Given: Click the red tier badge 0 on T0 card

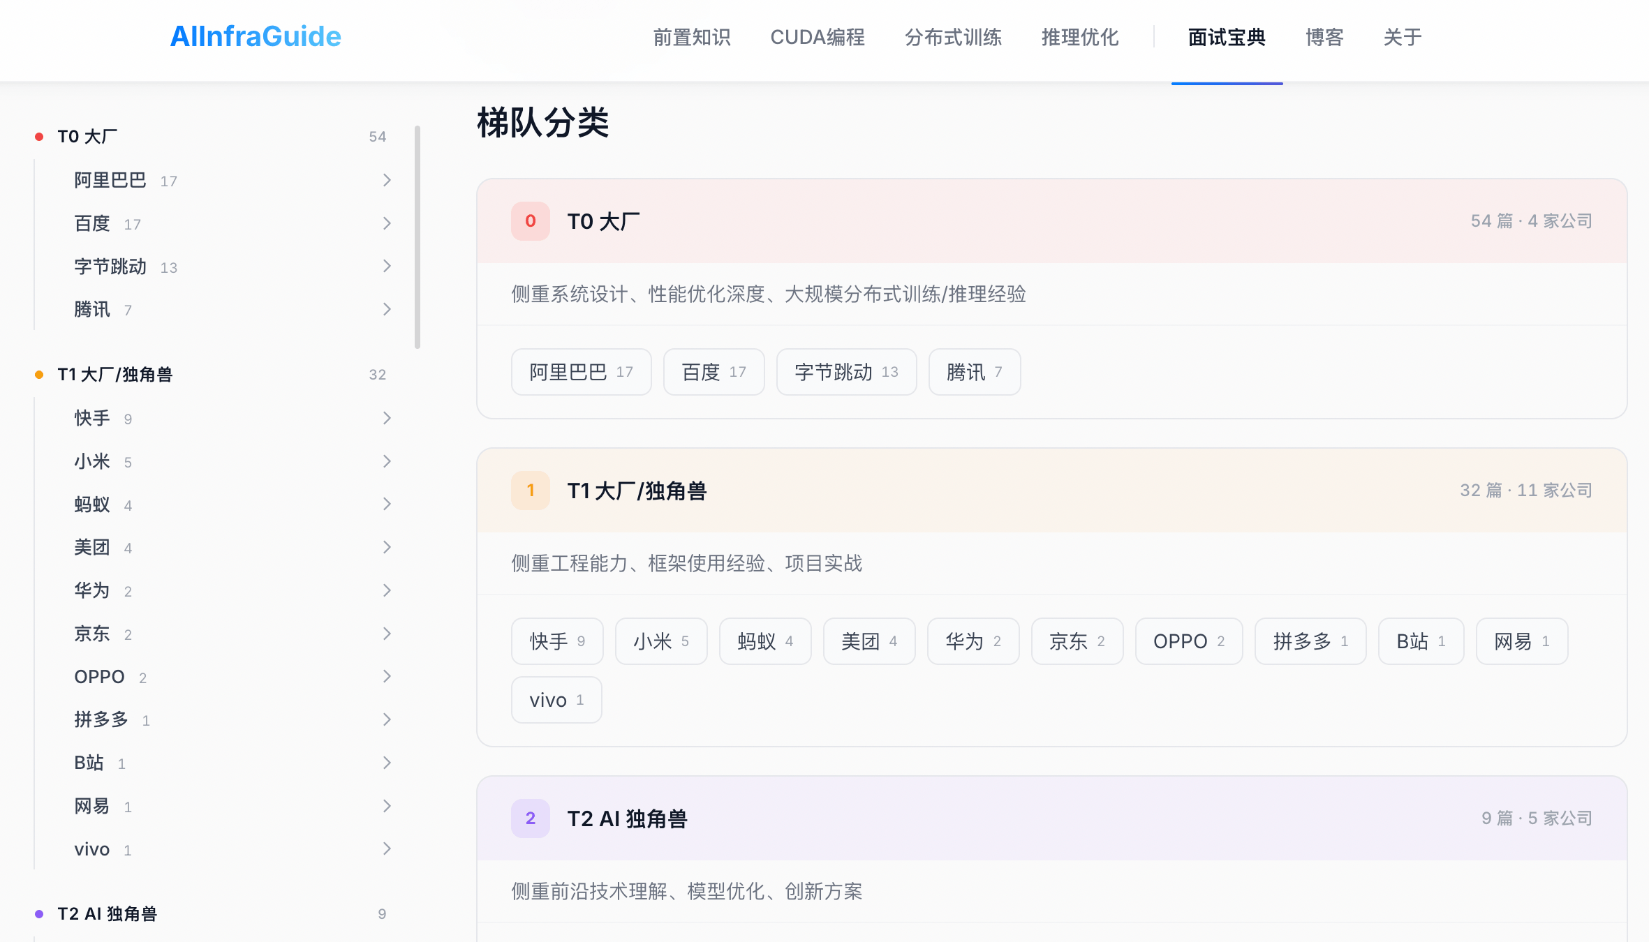Looking at the screenshot, I should pyautogui.click(x=531, y=220).
